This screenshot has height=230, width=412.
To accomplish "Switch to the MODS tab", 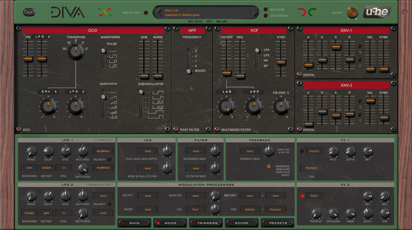I will [x=170, y=223].
